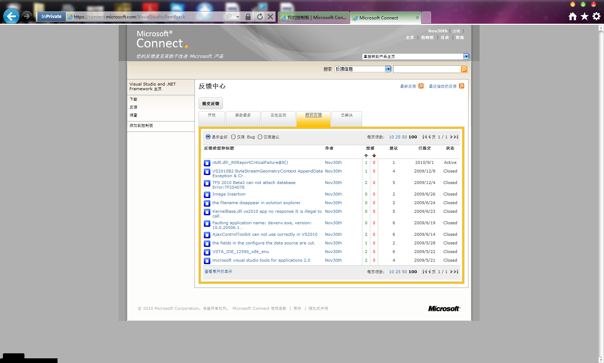Open 'the filename disappear in solution explorer' link
Image resolution: width=604 pixels, height=363 pixels.
(x=256, y=203)
